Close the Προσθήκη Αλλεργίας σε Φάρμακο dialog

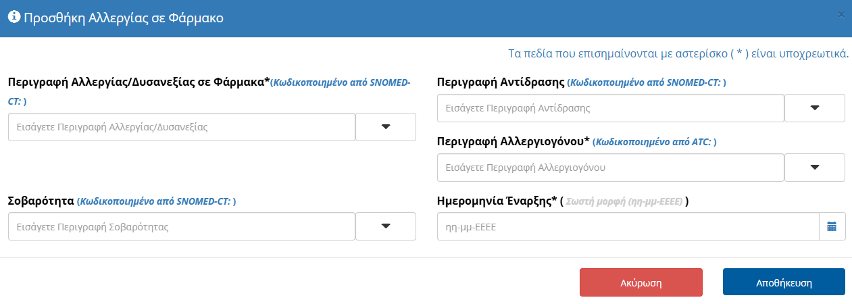point(841,14)
